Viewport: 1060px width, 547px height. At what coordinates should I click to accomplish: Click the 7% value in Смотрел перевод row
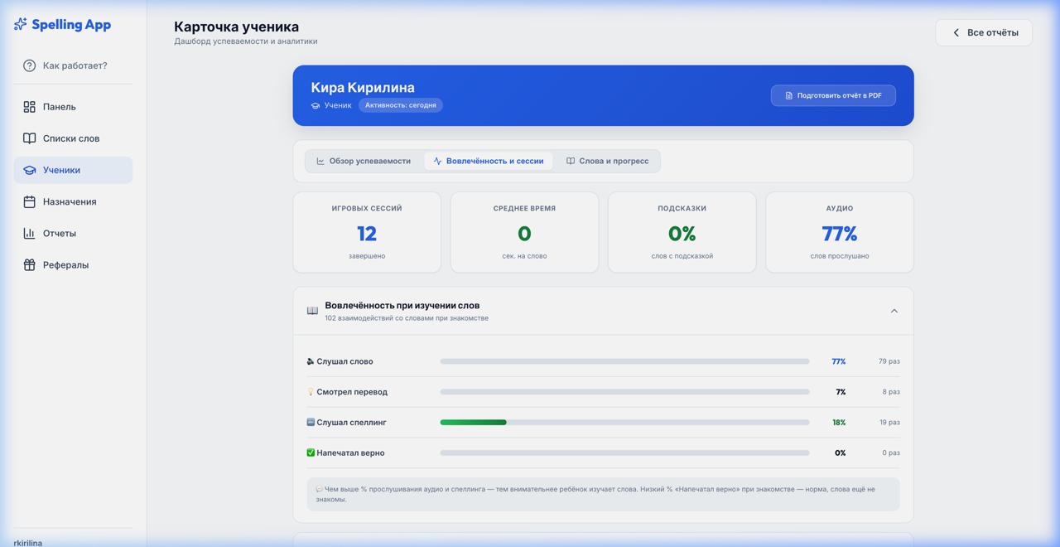click(841, 392)
